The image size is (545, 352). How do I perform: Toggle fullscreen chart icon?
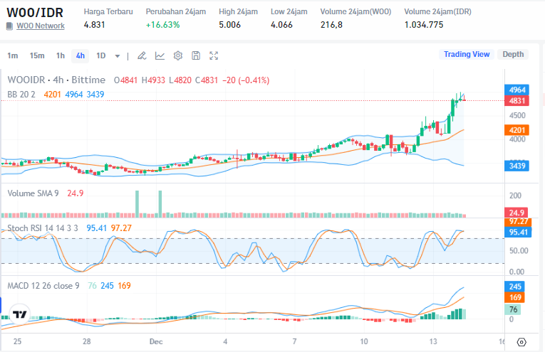click(214, 56)
